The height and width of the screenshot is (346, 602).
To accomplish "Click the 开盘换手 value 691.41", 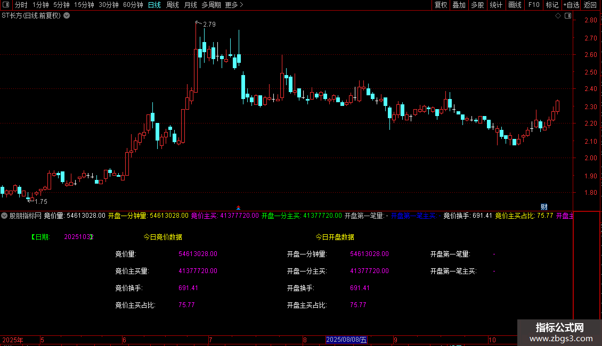I will (x=360, y=287).
